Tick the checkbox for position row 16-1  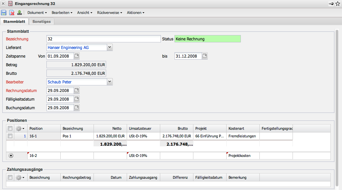click(10, 136)
